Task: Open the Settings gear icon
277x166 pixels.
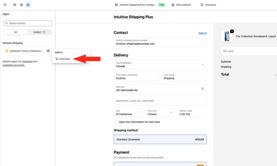Action: (x=21, y=5)
